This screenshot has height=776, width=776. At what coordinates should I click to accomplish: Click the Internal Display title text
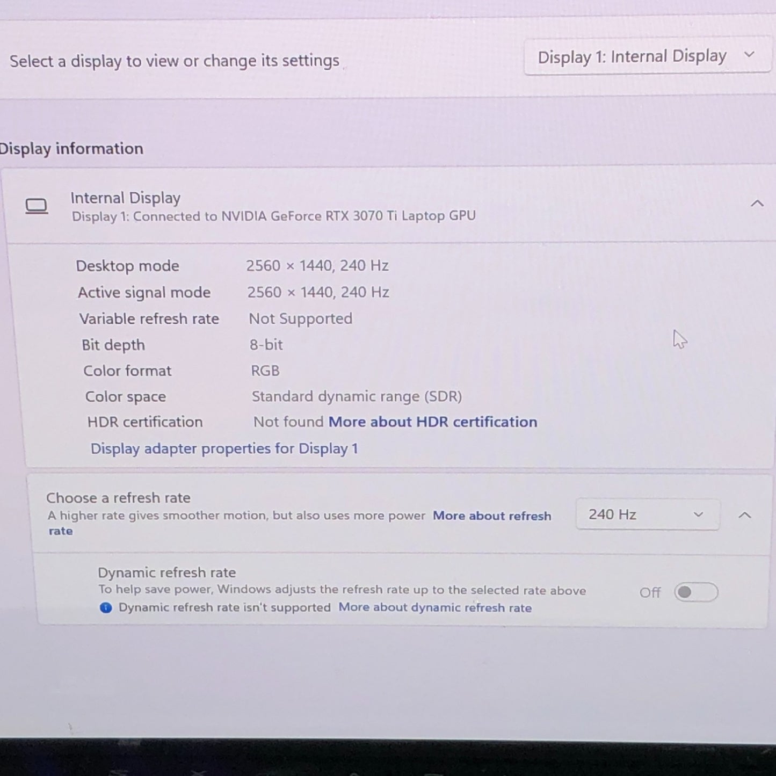126,198
